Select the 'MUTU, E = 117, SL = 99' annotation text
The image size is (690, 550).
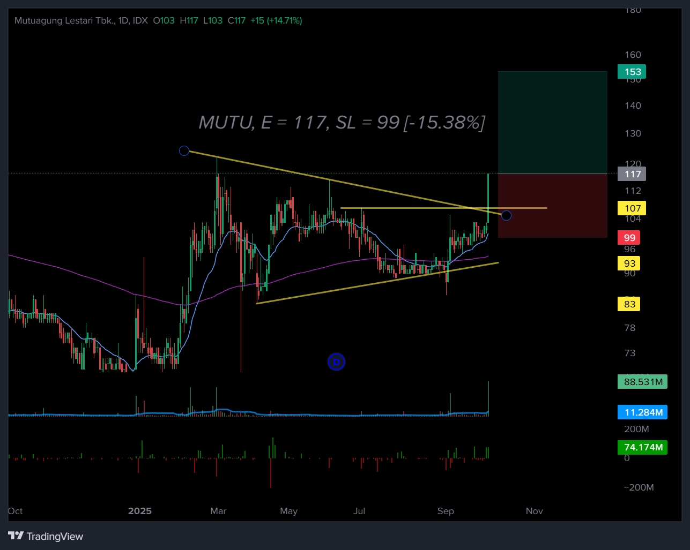(x=342, y=123)
